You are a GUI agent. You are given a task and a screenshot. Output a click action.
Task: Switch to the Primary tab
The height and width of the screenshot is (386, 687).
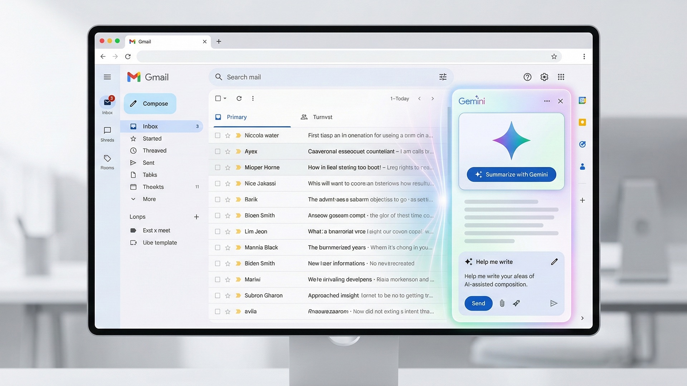(x=236, y=117)
